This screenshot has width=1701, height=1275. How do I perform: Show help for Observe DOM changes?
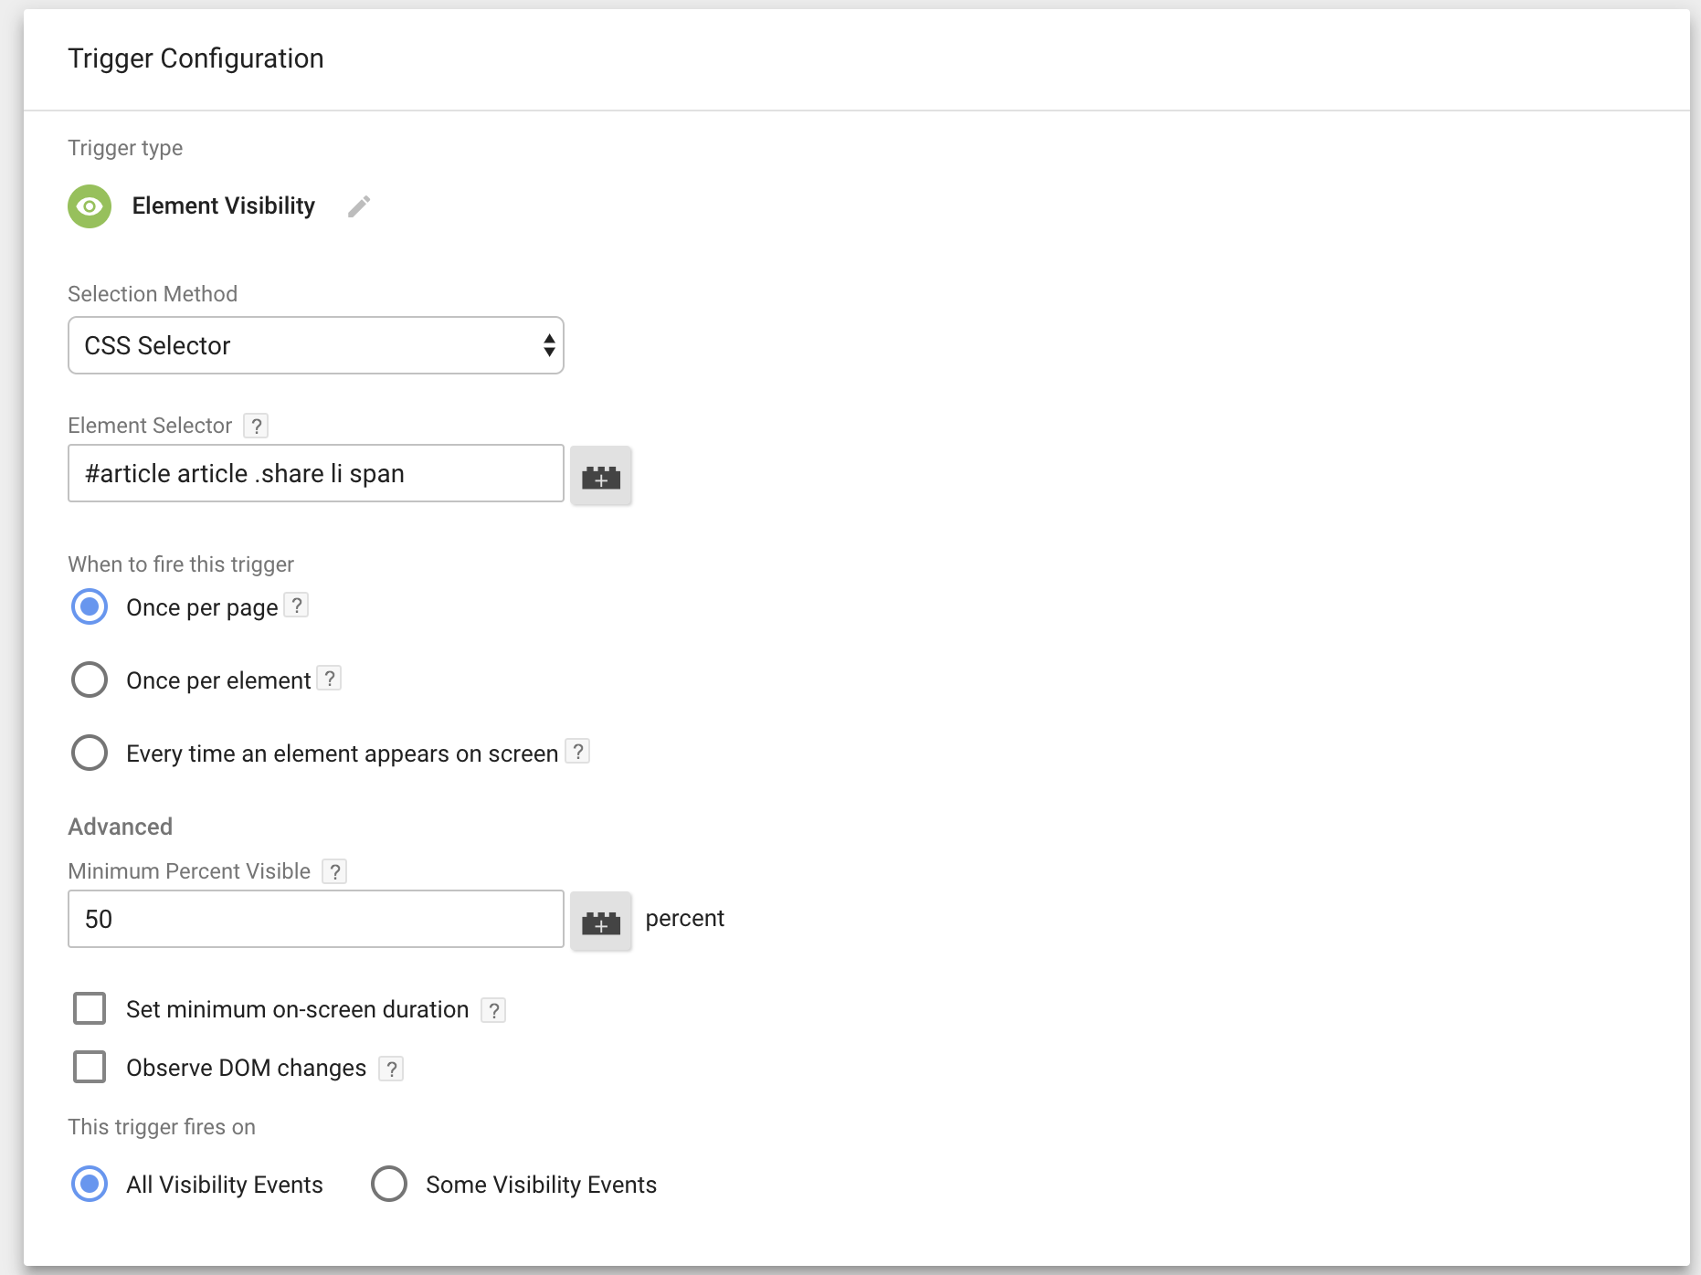click(x=391, y=1069)
